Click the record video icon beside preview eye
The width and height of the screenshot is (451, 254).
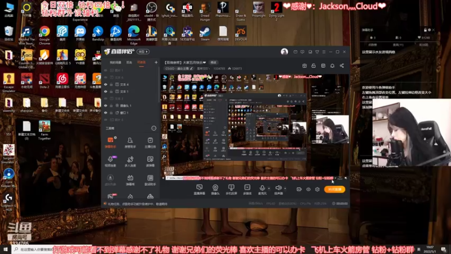[299, 189]
